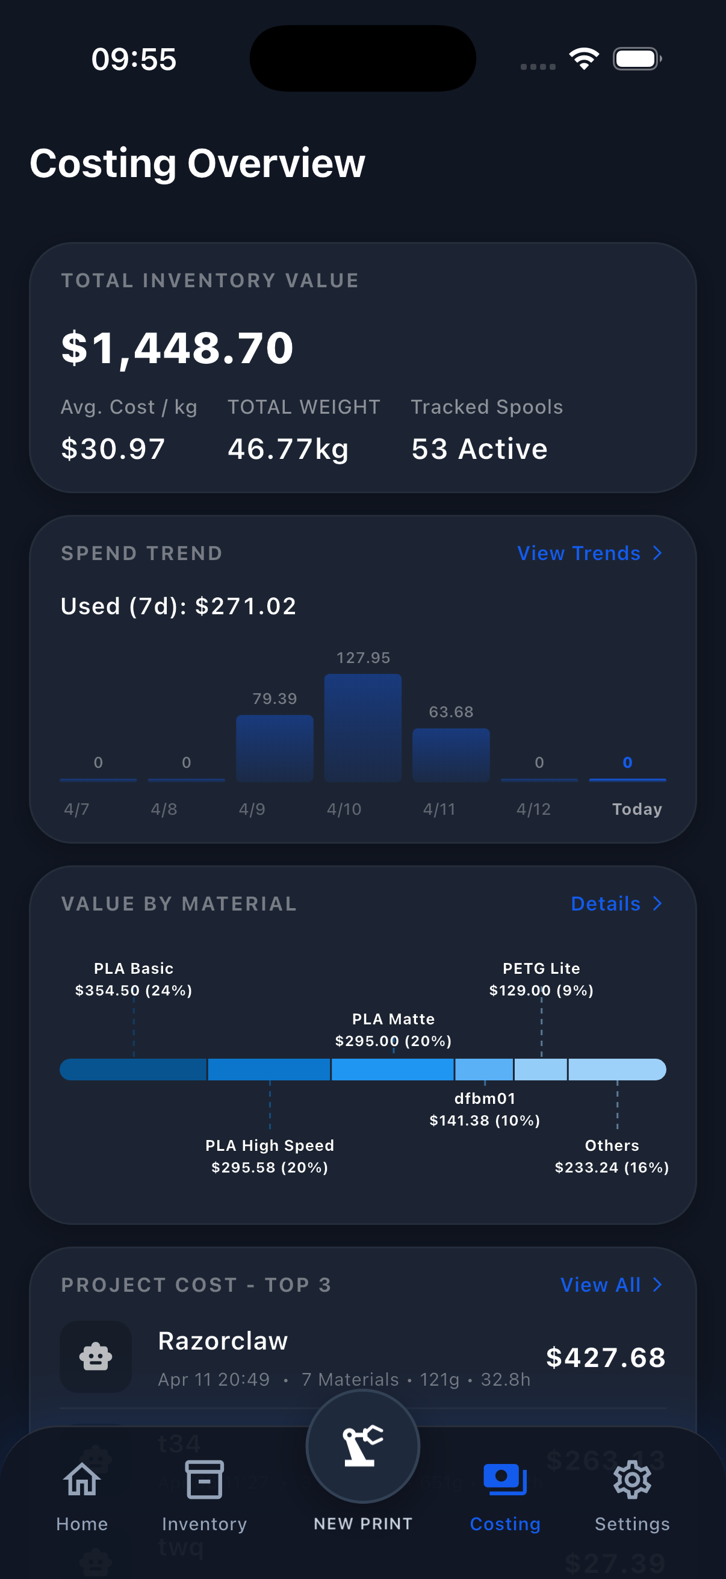Tap the 4/10 spend bar
The image size is (726, 1579).
(362, 727)
